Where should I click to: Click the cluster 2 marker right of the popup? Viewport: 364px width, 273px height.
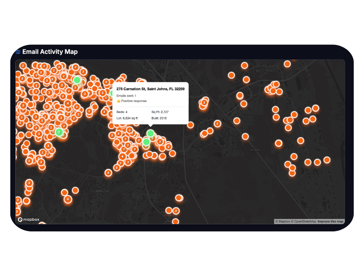click(217, 124)
